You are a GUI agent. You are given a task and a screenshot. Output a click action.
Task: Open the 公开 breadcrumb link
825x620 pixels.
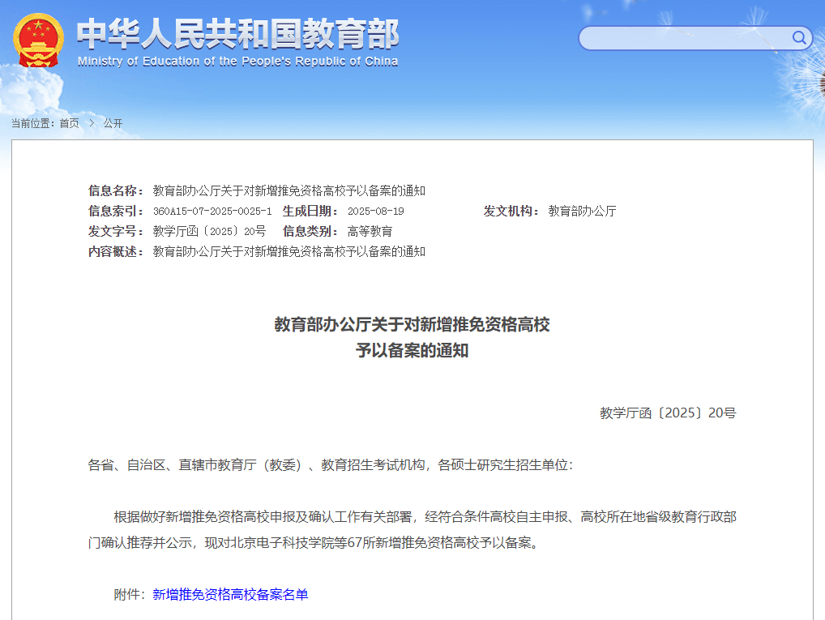[113, 123]
